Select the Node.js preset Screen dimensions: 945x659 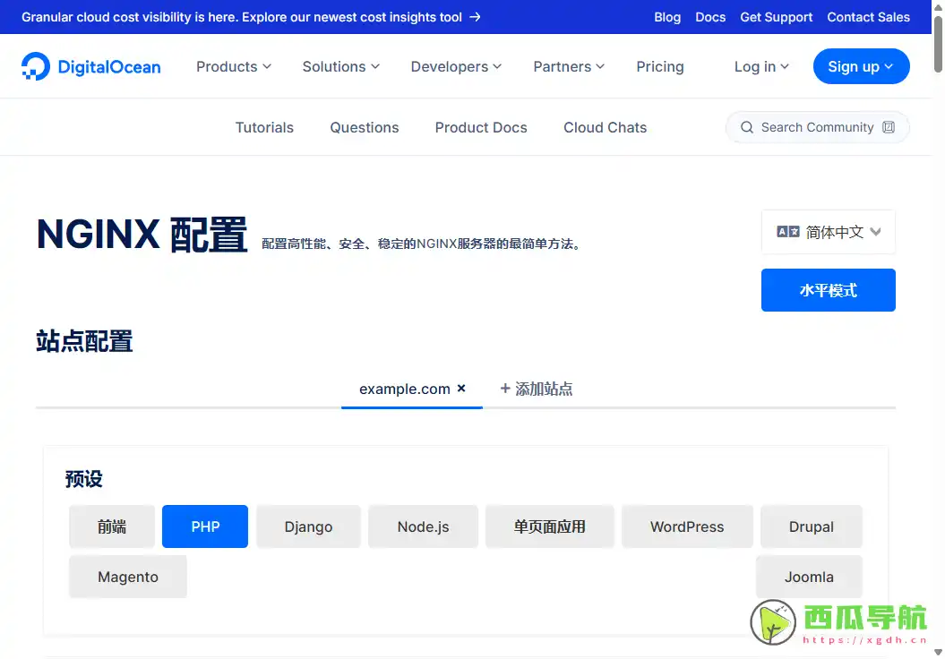tap(423, 526)
